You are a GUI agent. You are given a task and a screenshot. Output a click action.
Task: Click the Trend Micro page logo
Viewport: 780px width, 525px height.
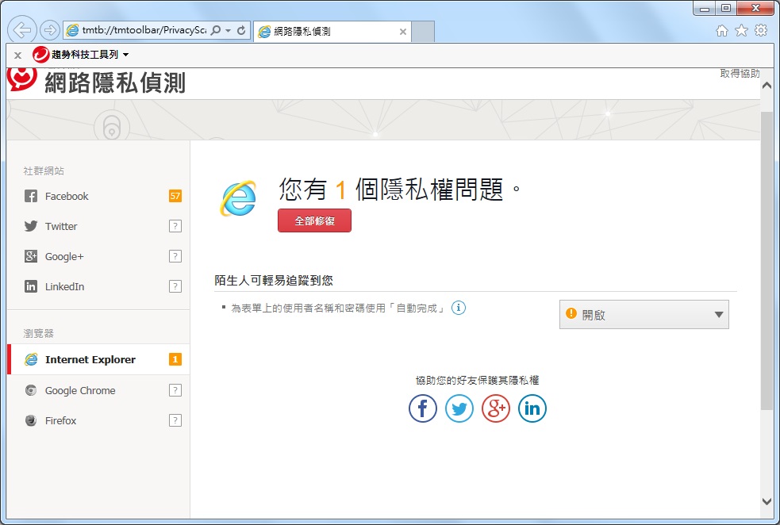click(22, 79)
